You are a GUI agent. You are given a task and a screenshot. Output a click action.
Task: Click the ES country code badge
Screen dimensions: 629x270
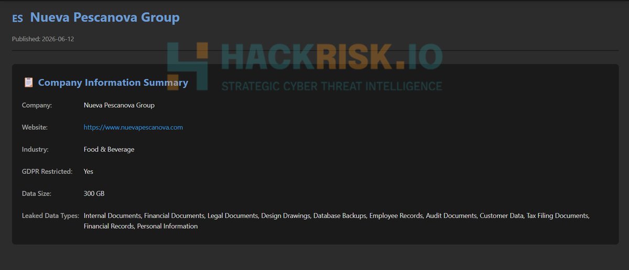17,18
